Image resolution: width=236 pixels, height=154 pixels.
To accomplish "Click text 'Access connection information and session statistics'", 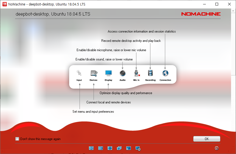I will (x=142, y=31).
